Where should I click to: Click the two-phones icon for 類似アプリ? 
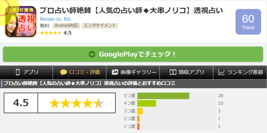tap(173, 72)
